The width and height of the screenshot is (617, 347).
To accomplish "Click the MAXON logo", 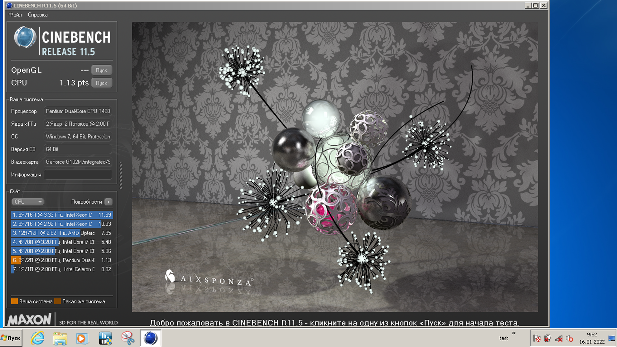I will 29,319.
